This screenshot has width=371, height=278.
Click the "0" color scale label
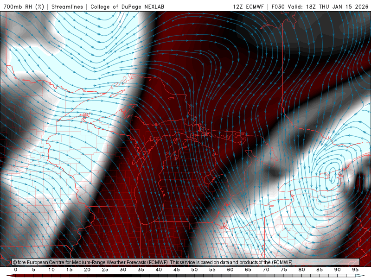click(16, 270)
